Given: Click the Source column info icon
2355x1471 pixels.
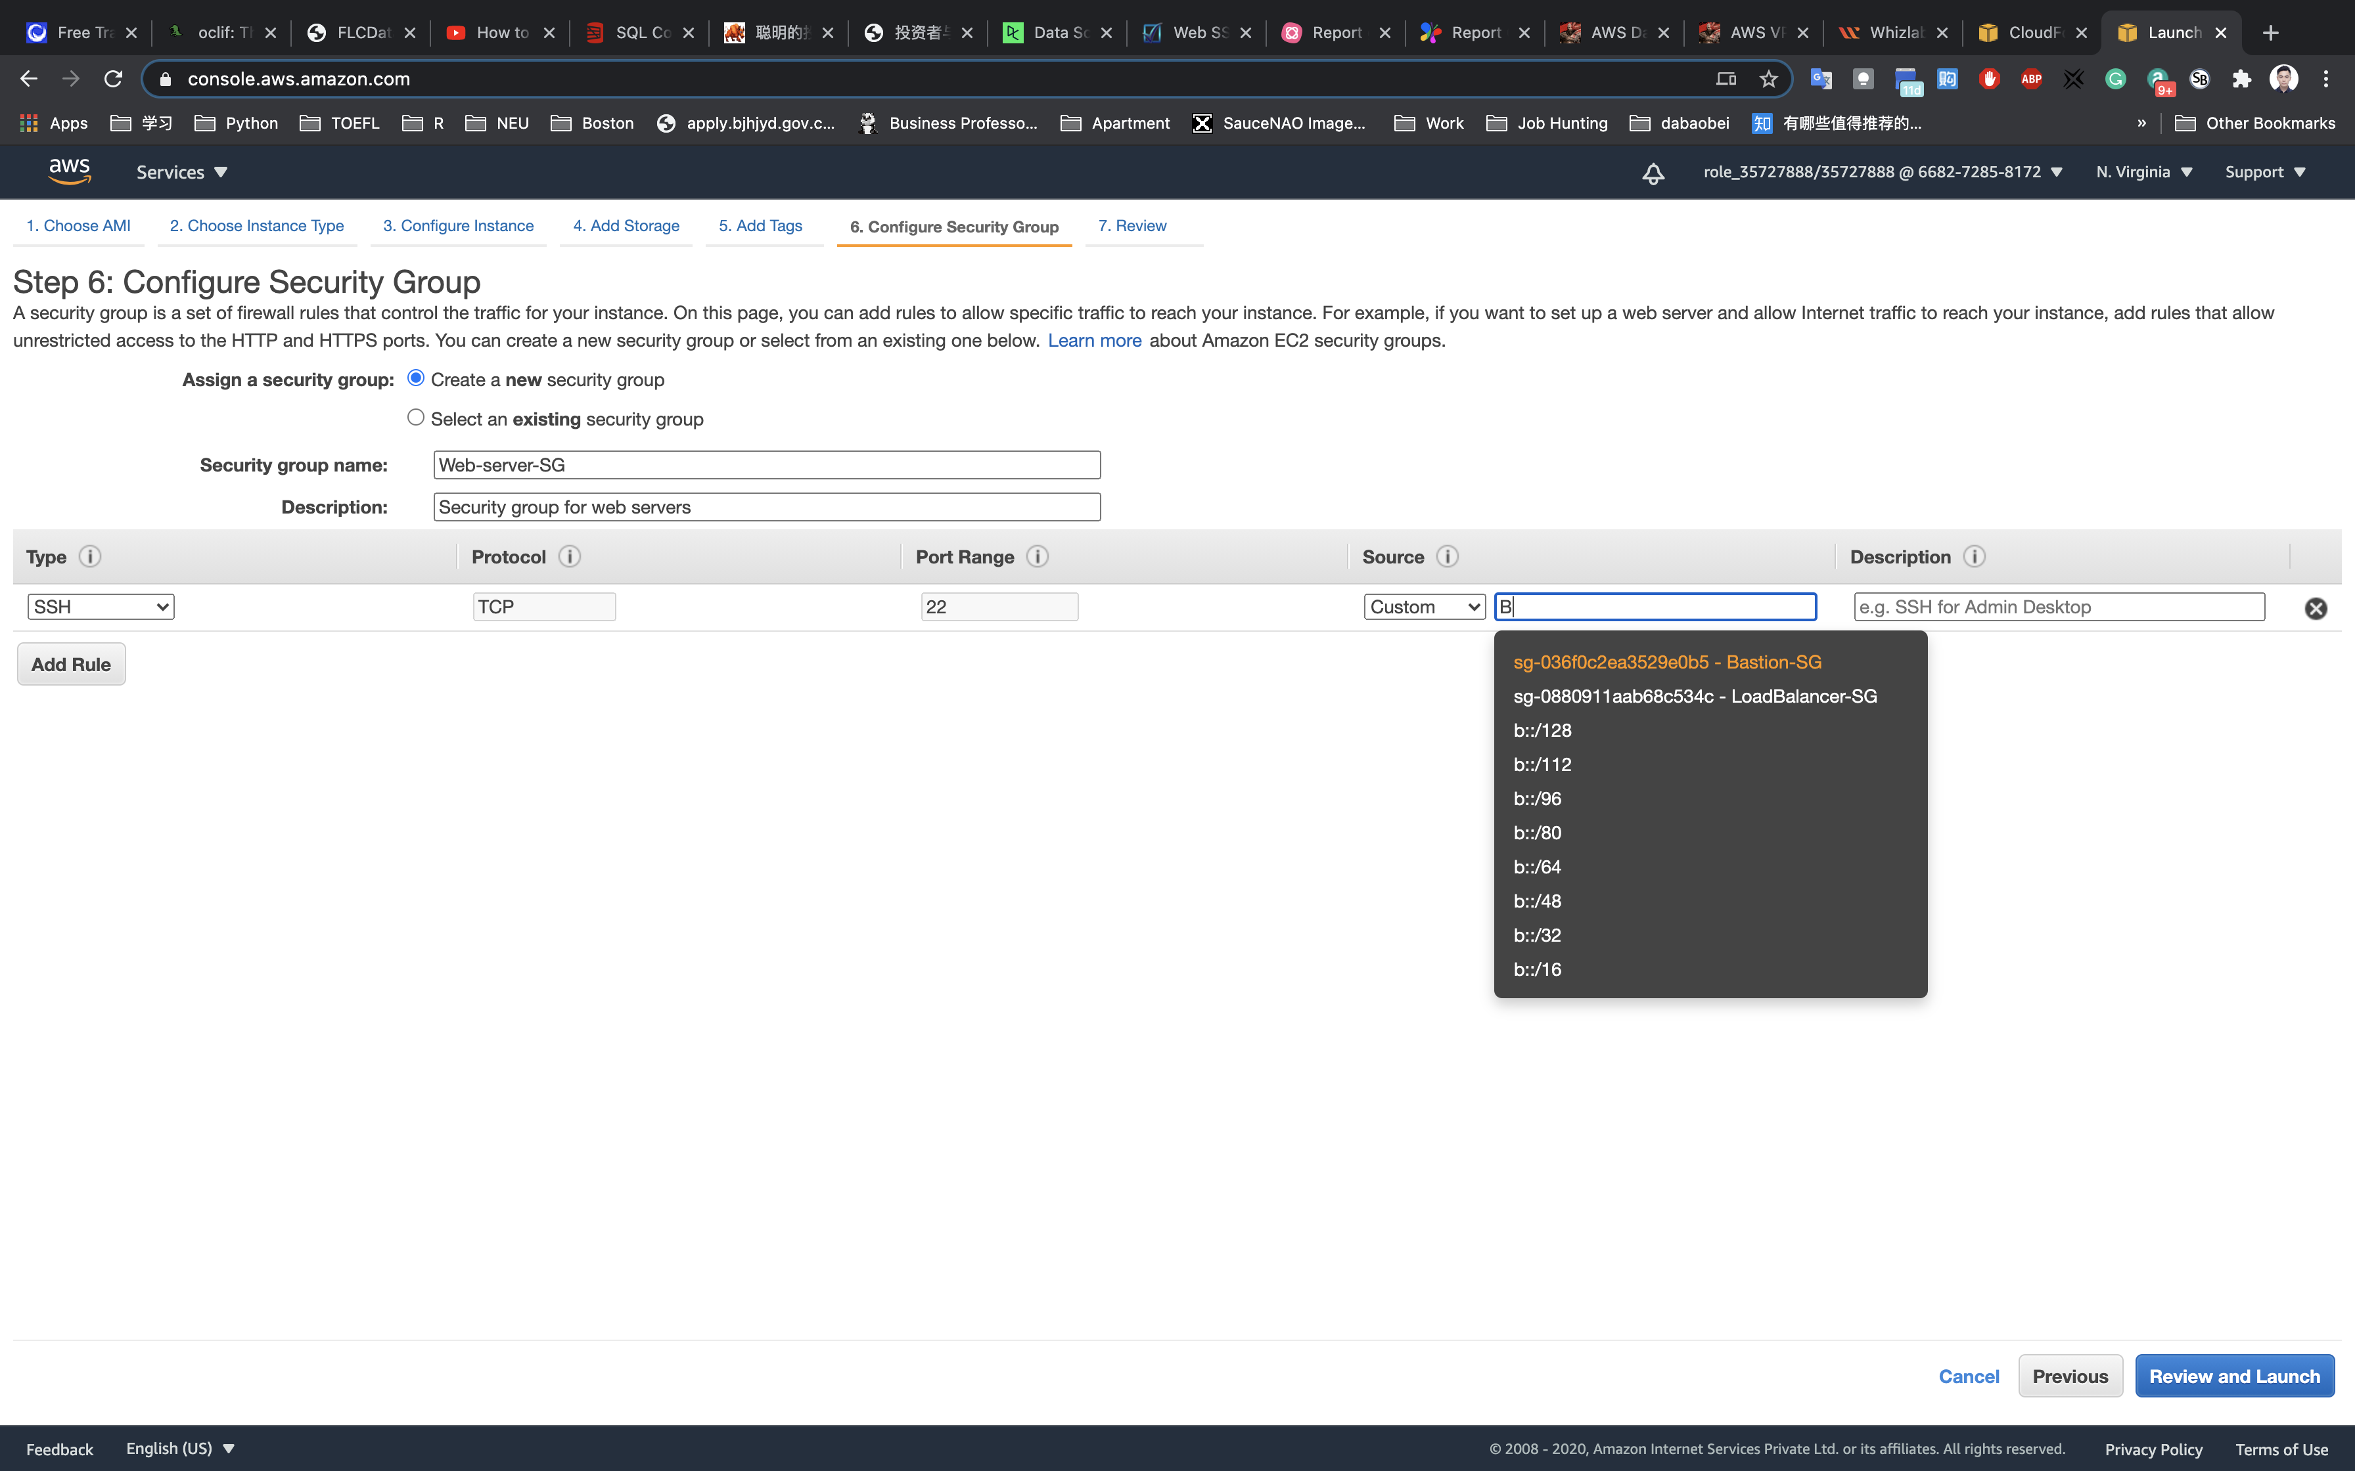Looking at the screenshot, I should coord(1447,556).
